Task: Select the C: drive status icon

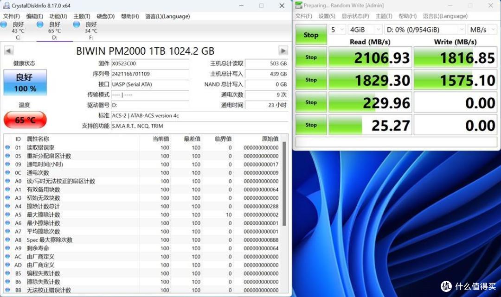Action: click(4, 25)
